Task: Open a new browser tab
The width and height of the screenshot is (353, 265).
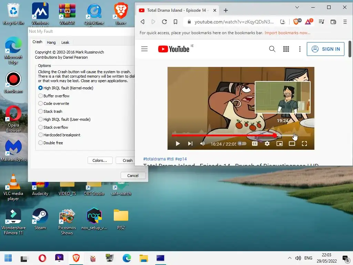Action: tap(225, 10)
